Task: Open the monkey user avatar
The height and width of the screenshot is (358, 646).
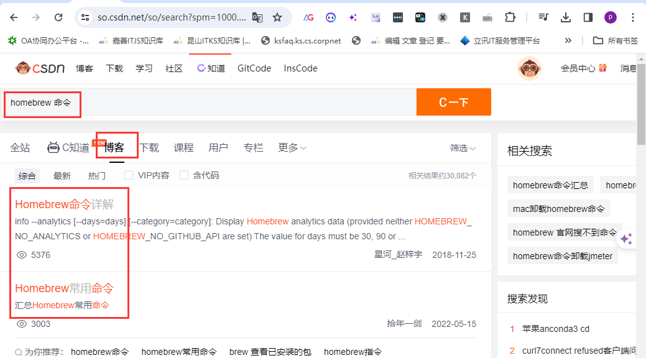Action: pyautogui.click(x=529, y=68)
